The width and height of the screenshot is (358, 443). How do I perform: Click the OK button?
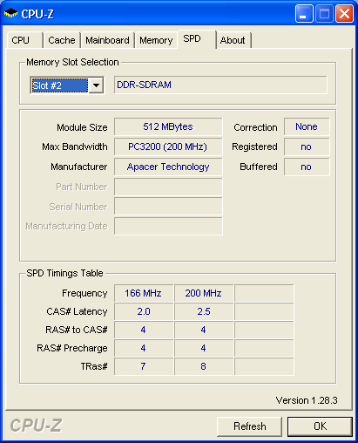click(x=320, y=426)
